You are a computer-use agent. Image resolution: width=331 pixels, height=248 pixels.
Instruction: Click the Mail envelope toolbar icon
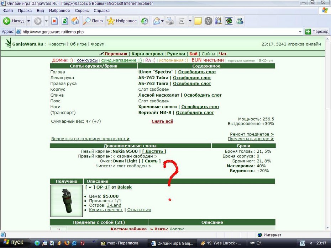(157, 21)
